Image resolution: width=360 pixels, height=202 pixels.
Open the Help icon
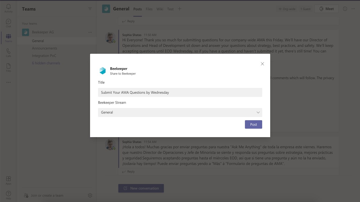coord(8,195)
